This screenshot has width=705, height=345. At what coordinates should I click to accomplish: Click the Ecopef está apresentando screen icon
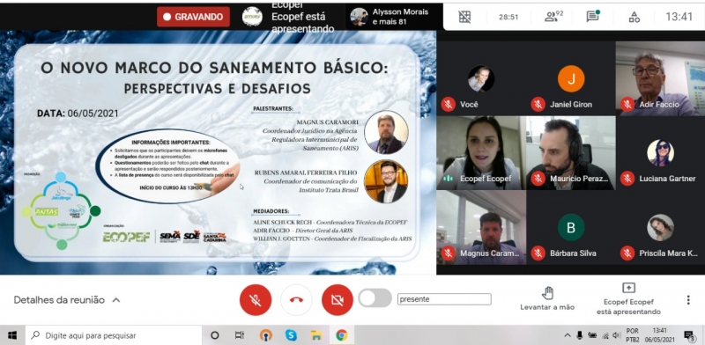628,288
